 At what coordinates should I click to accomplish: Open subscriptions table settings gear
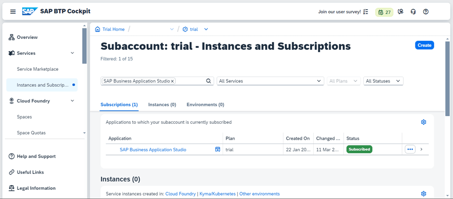[424, 122]
